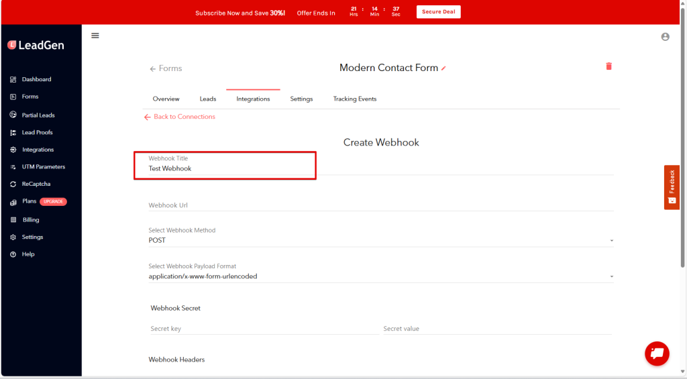Click pencil icon to edit form name

[443, 68]
